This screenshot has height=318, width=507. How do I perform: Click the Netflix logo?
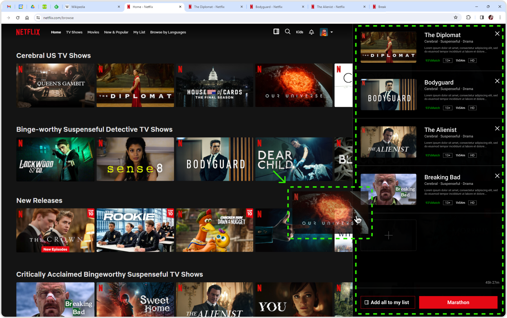(x=28, y=32)
